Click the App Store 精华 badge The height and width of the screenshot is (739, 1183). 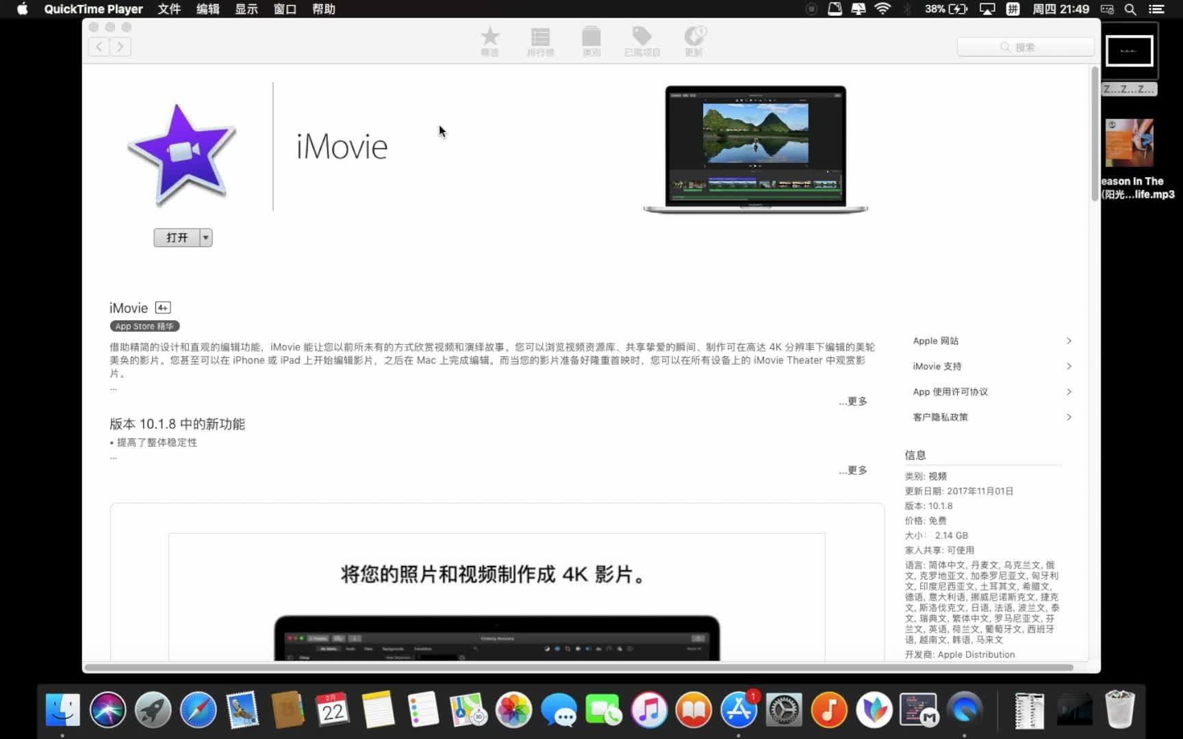[x=144, y=326]
